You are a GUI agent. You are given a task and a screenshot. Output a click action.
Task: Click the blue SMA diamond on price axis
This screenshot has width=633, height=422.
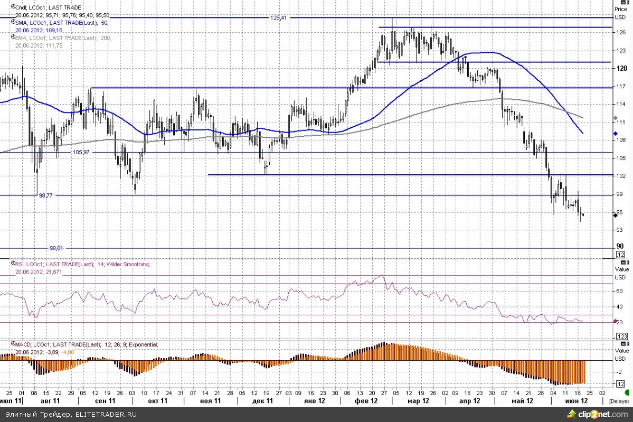pos(615,134)
